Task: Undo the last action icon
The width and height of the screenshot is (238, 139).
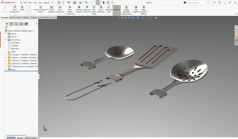Action: click(x=86, y=3)
